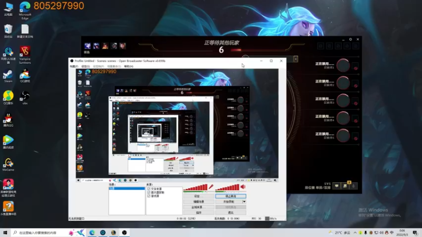Open the obs desktop shortcut
Viewport: 422px width, 237px height.
click(x=25, y=97)
